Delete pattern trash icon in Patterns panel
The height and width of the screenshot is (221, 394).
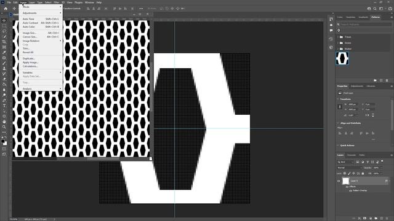coord(387,80)
